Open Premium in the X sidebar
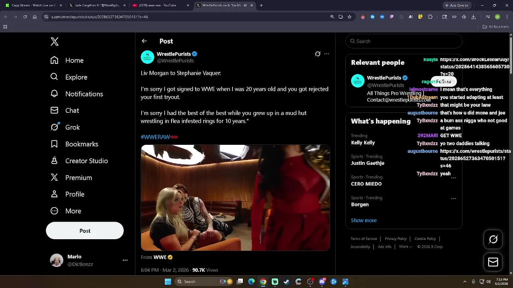This screenshot has height=288, width=513. (x=71, y=178)
